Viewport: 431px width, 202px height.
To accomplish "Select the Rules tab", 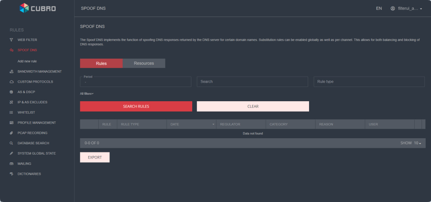I will [x=101, y=63].
